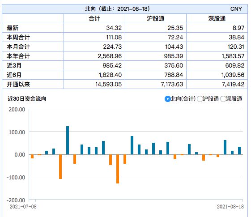Viewport: 251px width, 217px height.
Task: Click the 本月合计 row label
Action: tap(18, 47)
